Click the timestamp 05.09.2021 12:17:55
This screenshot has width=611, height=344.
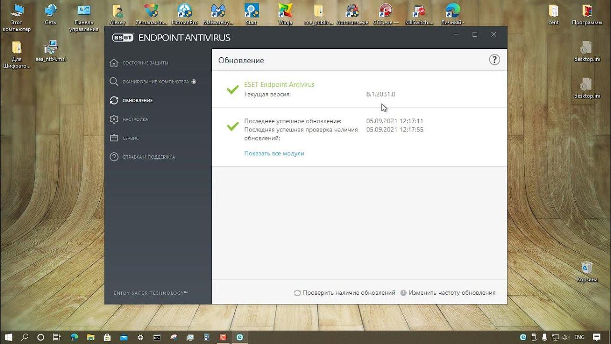tap(395, 129)
